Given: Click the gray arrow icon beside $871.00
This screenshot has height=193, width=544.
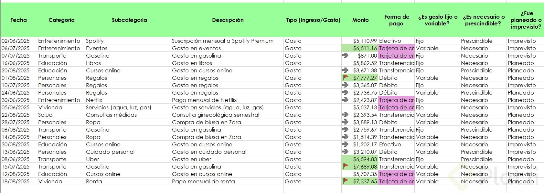Looking at the screenshot, I should click(346, 55).
